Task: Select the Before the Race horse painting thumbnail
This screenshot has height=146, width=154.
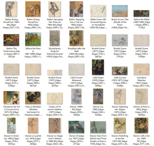Action: tap(33, 39)
